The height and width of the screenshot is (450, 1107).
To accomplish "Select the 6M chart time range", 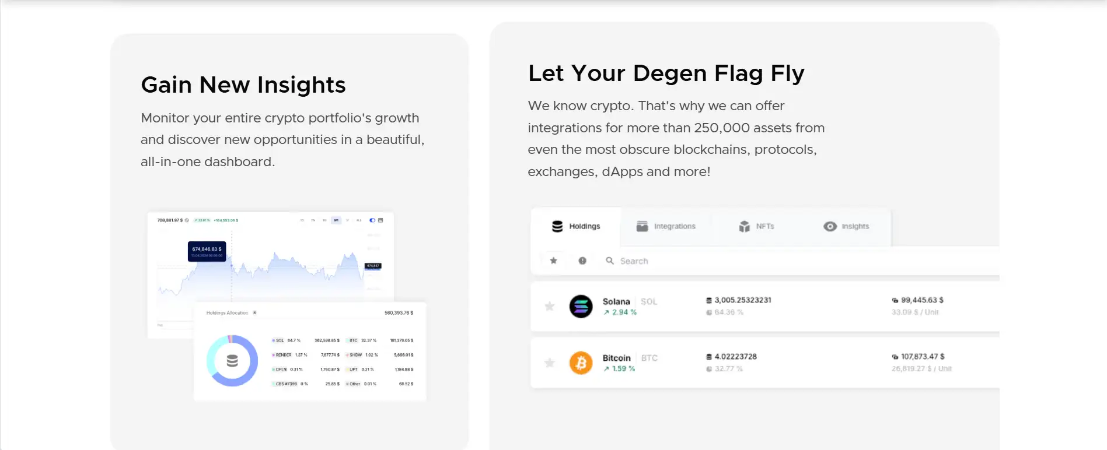I will pyautogui.click(x=336, y=220).
